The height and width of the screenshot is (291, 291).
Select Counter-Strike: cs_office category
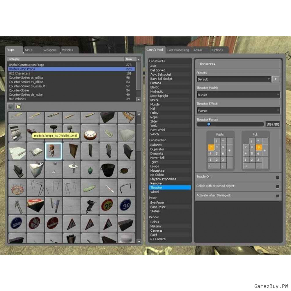(x=71, y=82)
